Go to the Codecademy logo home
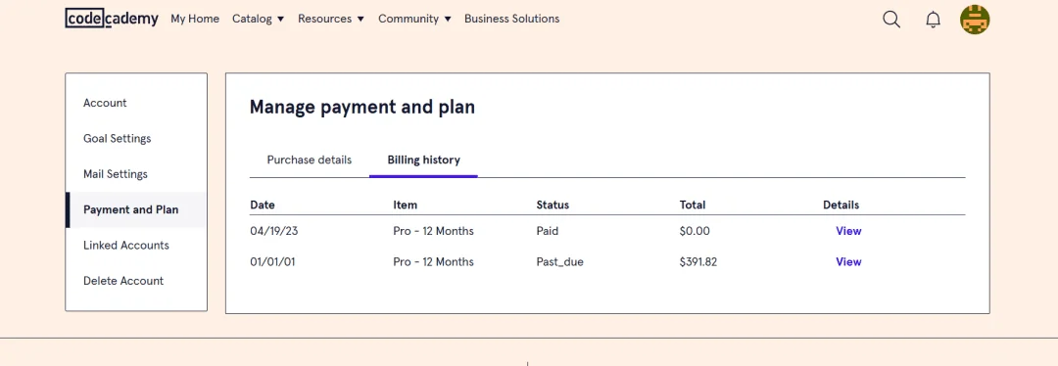 click(112, 19)
